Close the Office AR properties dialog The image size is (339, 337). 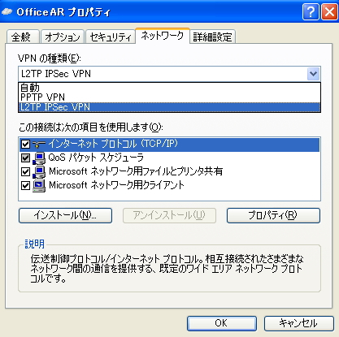pos(329,12)
